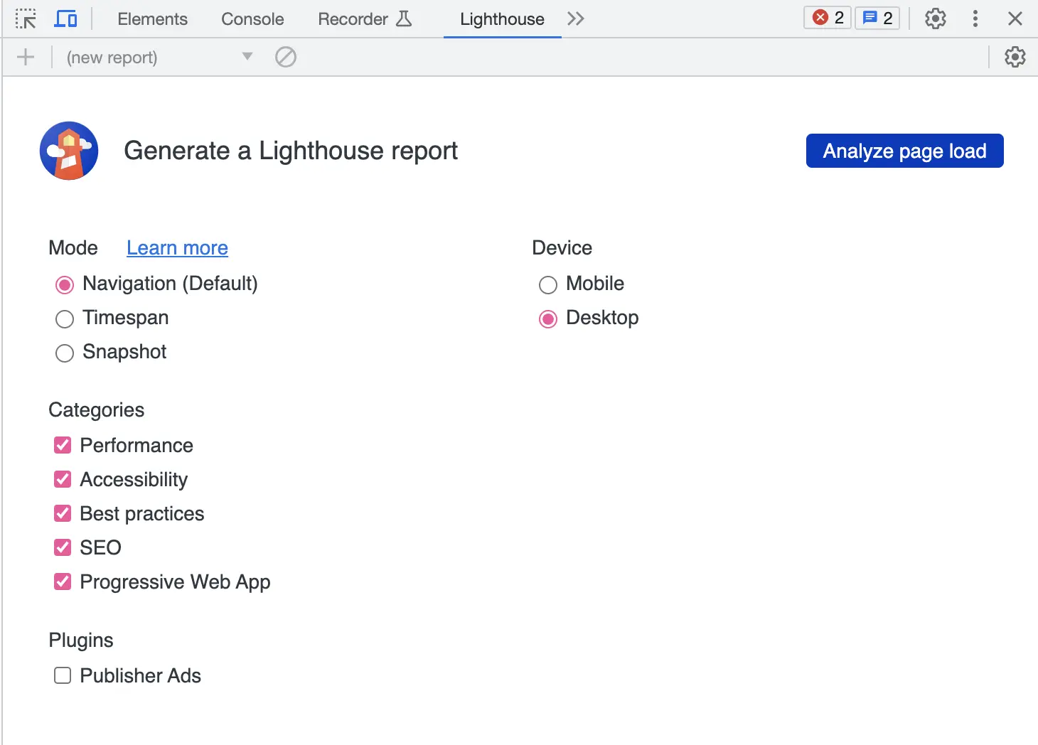Screen dimensions: 1038x745
Task: Enable the Publisher Ads plugin
Action: coord(63,675)
